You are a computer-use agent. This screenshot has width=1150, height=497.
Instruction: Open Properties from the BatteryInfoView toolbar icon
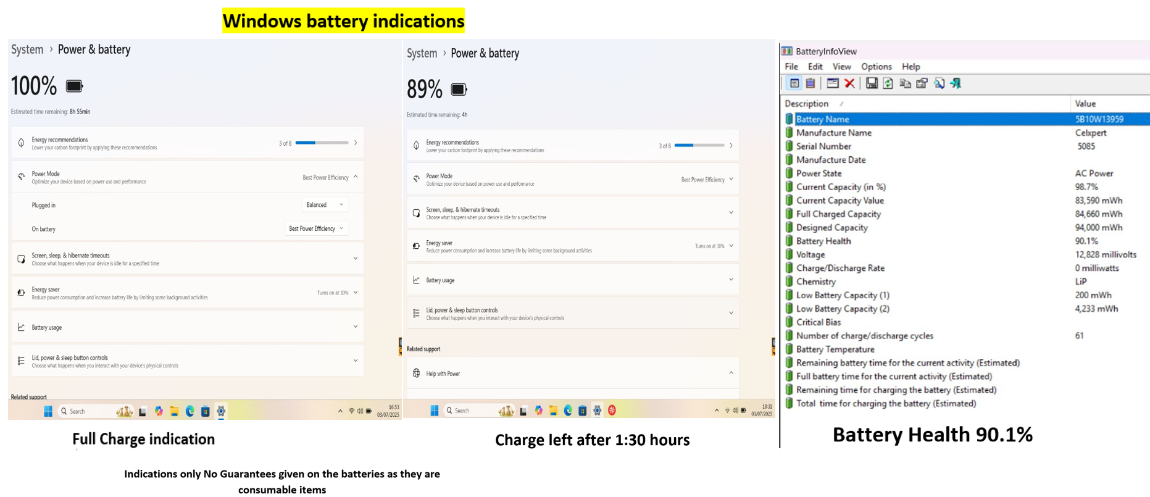click(922, 83)
